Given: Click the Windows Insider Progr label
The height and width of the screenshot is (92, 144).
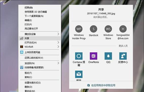Looking at the screenshot, I should [79, 37].
